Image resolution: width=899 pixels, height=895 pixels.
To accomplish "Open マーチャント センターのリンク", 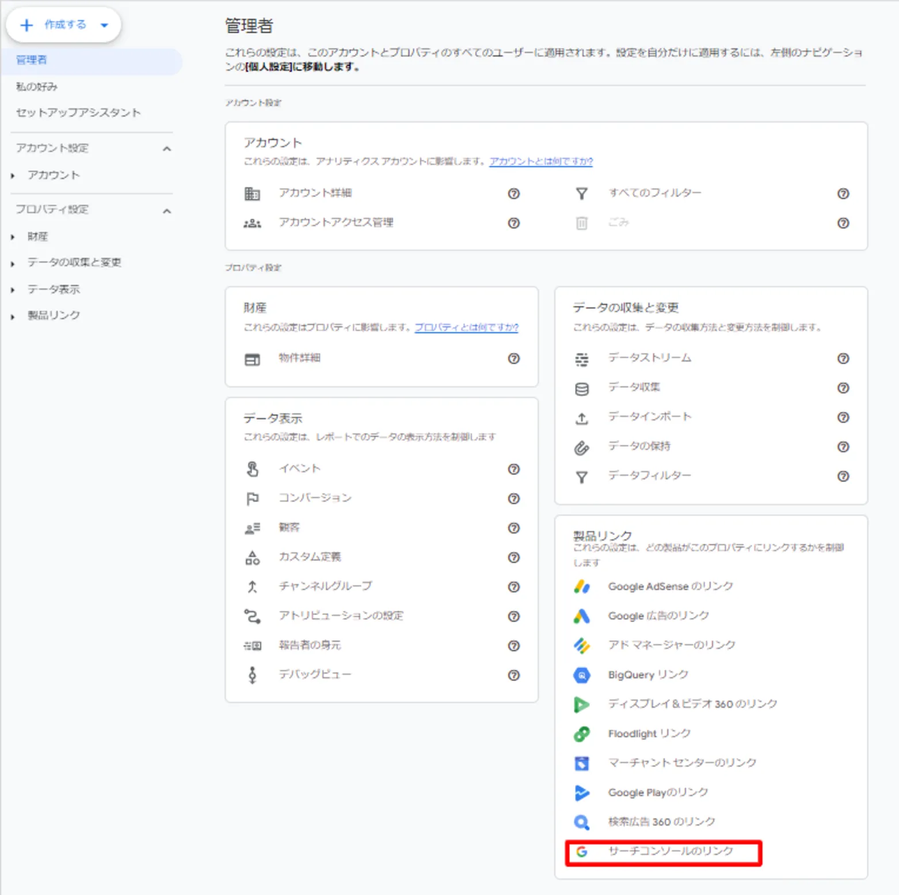I will [682, 763].
